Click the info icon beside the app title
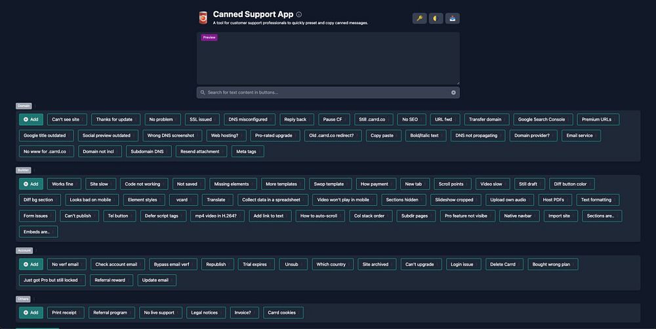This screenshot has height=329, width=656. (298, 14)
